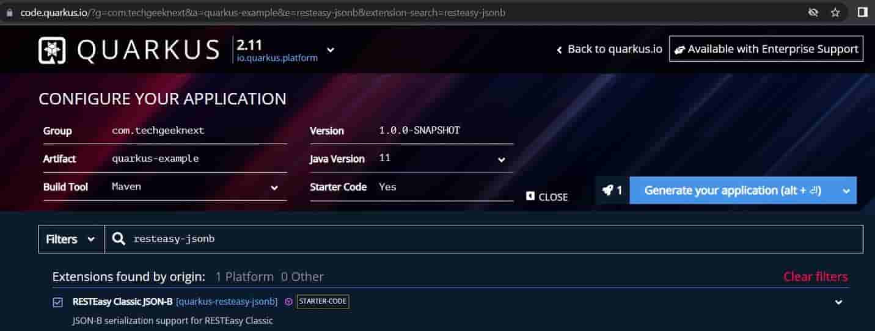Click the STARTER-CODE tag

[323, 302]
